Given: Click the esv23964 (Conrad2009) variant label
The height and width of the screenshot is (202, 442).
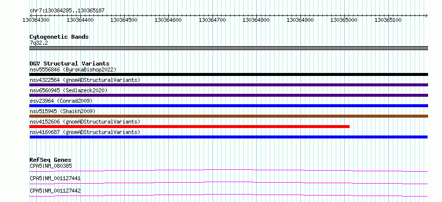Looking at the screenshot, I should [61, 101].
